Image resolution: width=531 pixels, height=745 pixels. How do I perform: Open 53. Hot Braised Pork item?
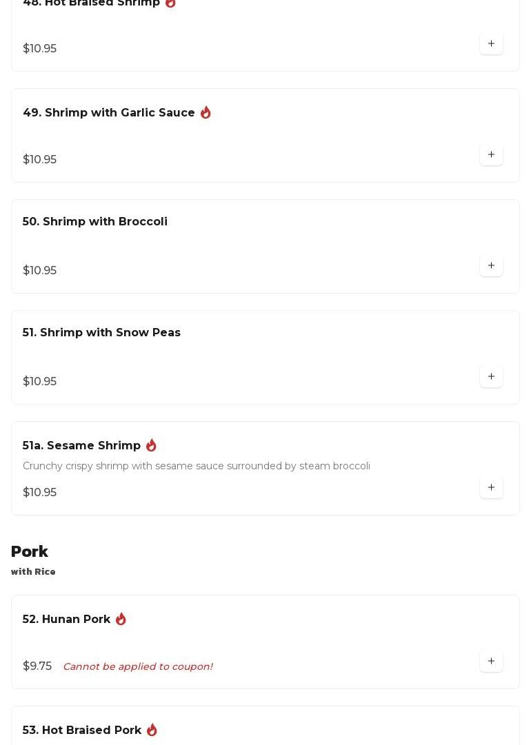[81, 730]
